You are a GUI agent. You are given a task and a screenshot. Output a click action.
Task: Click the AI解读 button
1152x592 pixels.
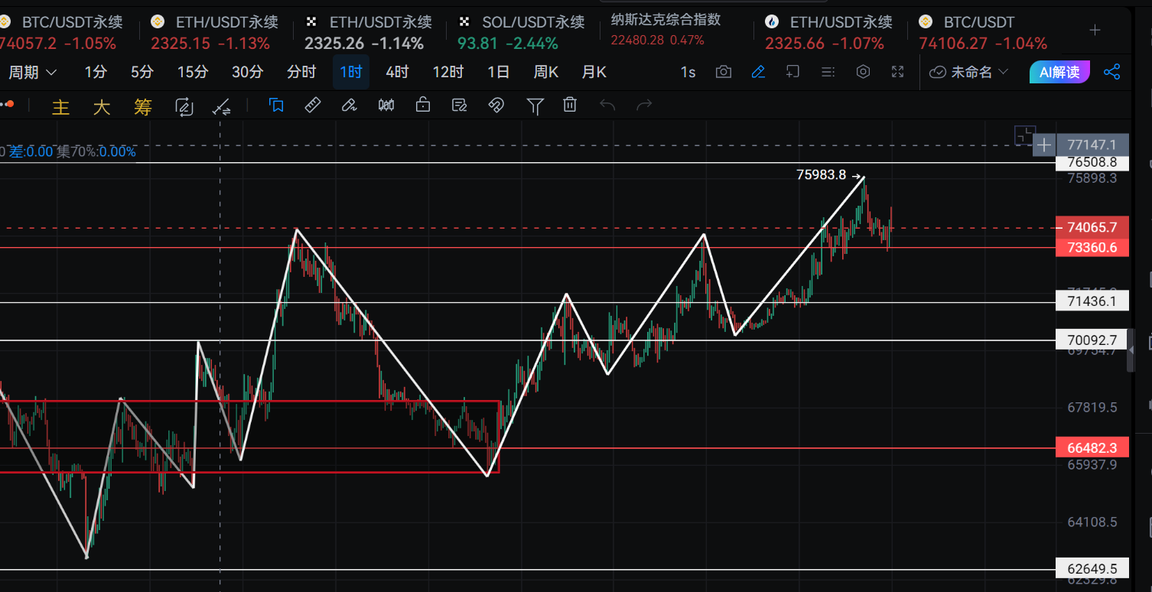(x=1059, y=72)
